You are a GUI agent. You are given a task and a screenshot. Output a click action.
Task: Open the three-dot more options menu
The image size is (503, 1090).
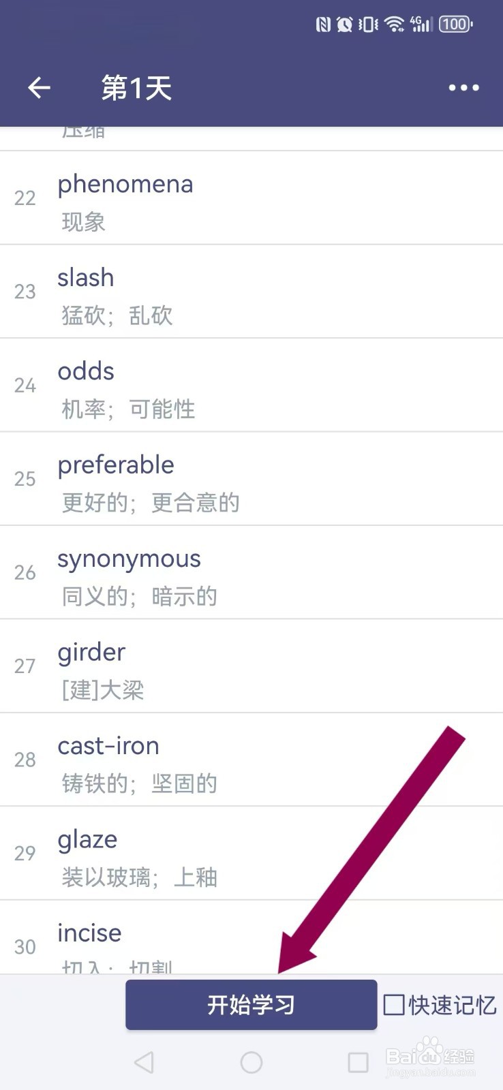pyautogui.click(x=463, y=88)
